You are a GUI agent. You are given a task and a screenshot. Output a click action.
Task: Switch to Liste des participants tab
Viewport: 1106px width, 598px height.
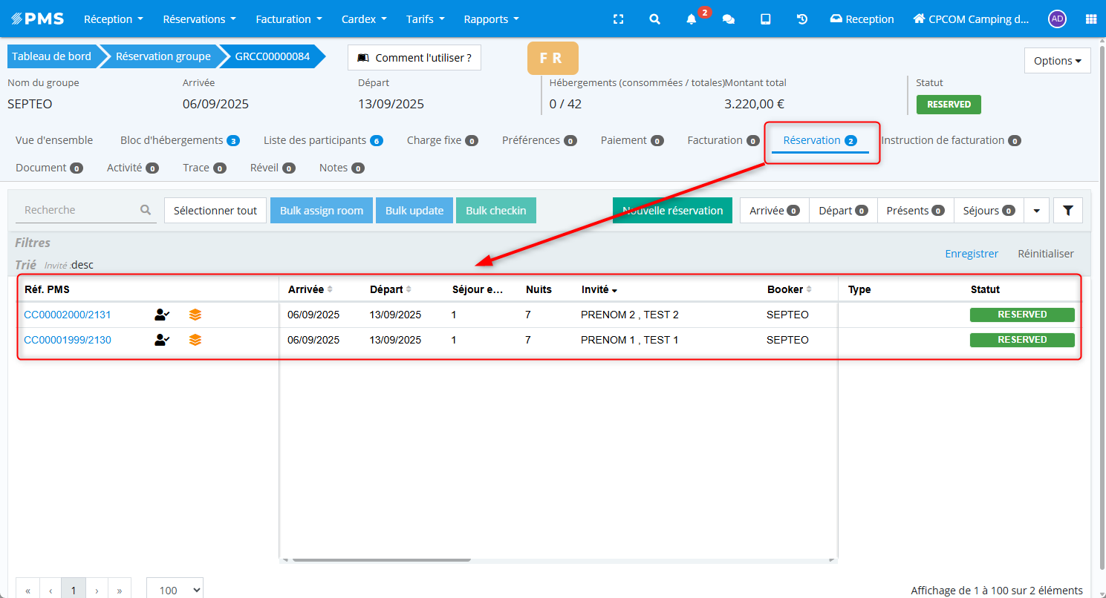[x=322, y=140]
